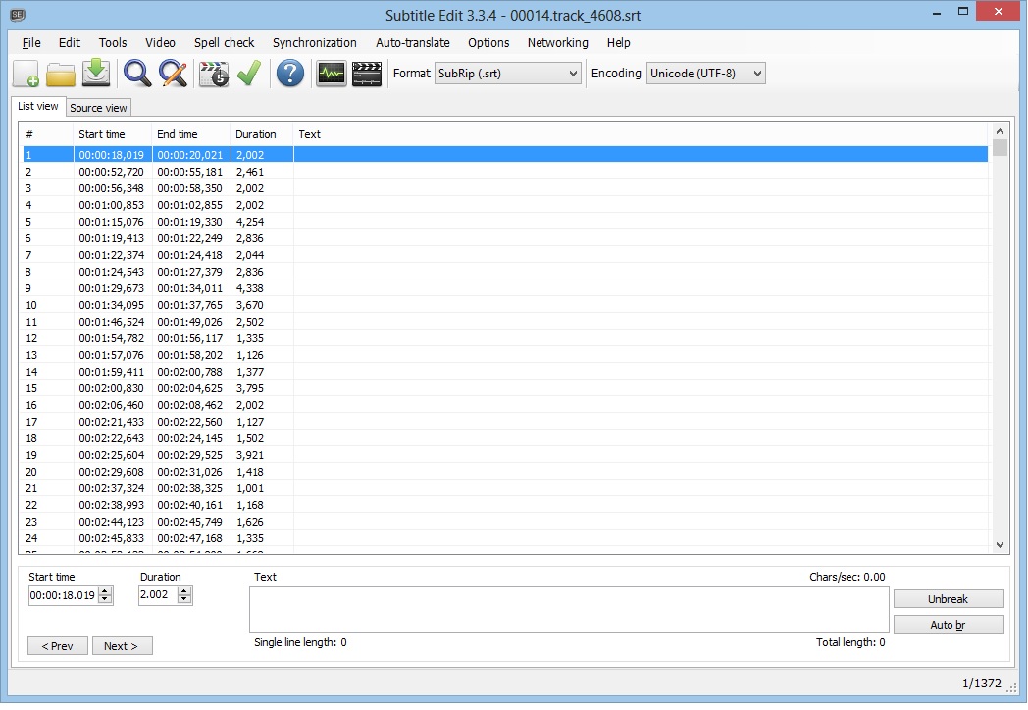Go to next line with Next >

(122, 646)
